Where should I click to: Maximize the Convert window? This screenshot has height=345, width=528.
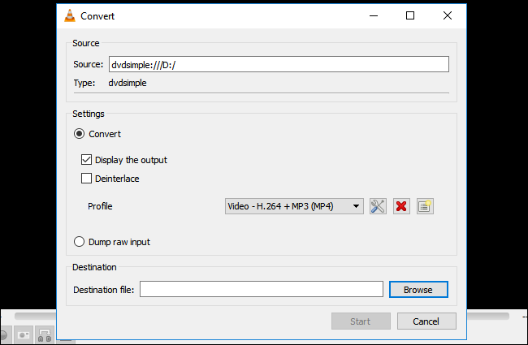tap(410, 15)
